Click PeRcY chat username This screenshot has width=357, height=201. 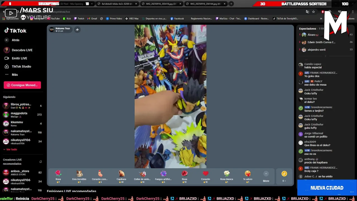[x=318, y=82]
